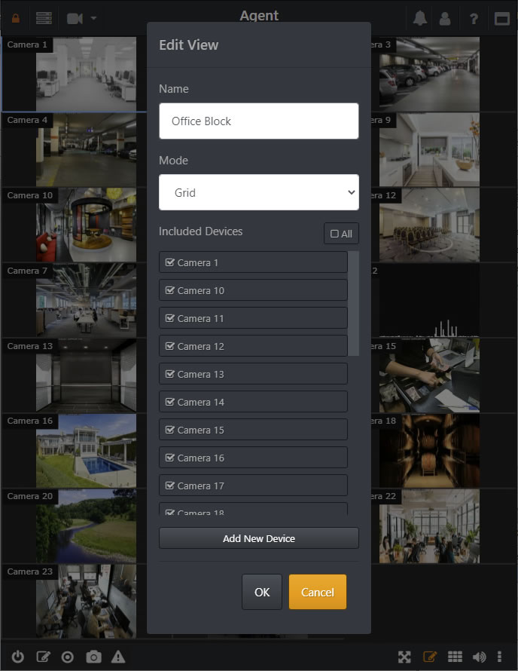Click the power icon in bottom bar
This screenshot has height=671, width=518.
point(17,657)
